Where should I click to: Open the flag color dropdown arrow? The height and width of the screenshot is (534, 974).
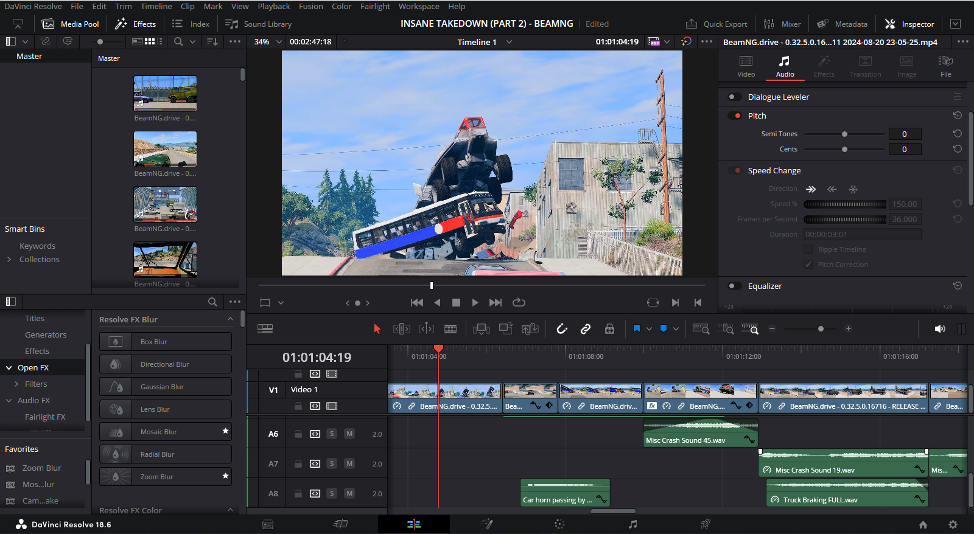(x=649, y=329)
